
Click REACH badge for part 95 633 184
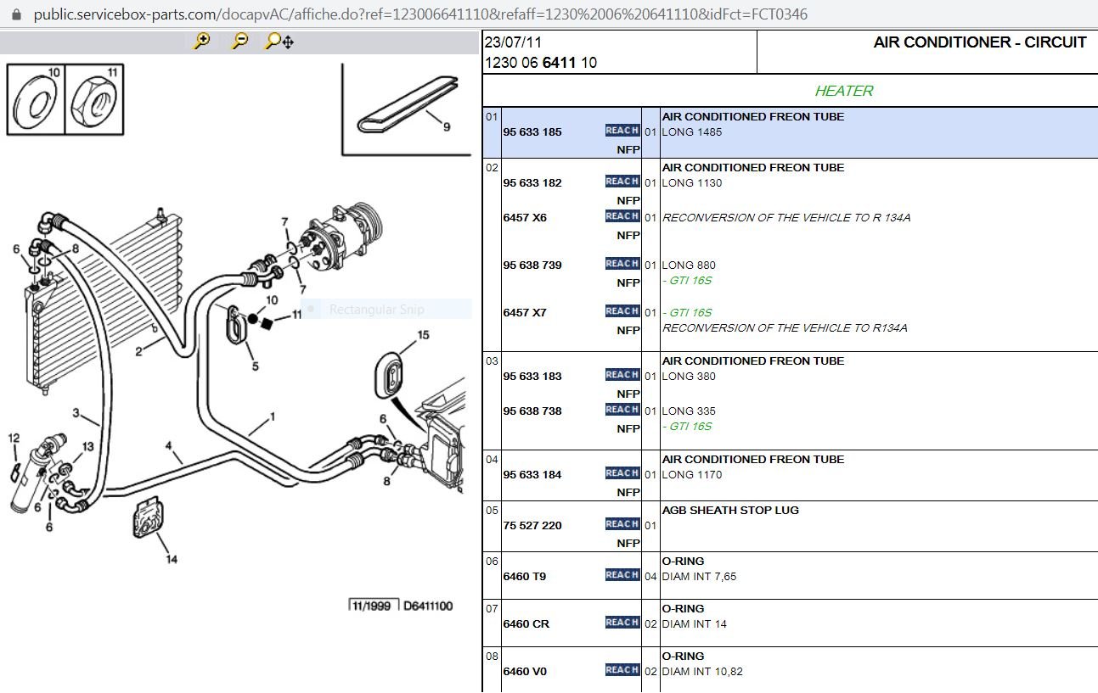(622, 473)
